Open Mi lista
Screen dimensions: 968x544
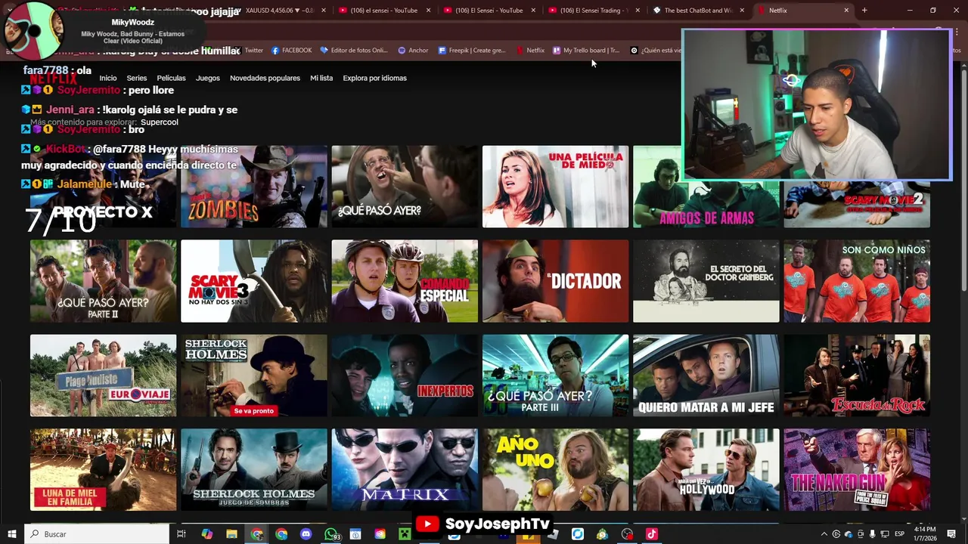pyautogui.click(x=321, y=78)
